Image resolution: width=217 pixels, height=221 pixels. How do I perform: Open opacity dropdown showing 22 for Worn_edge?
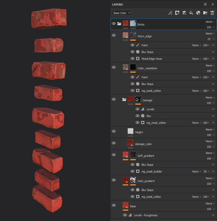pos(211,39)
